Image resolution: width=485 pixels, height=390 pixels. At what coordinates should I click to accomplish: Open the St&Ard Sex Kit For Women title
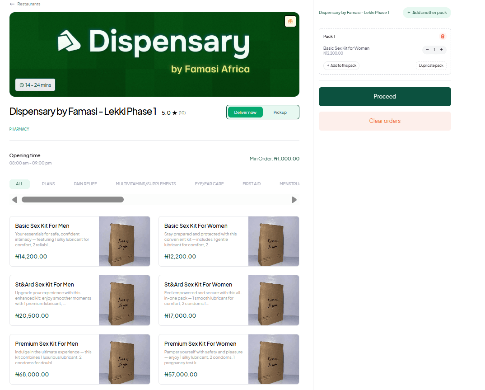coord(198,285)
